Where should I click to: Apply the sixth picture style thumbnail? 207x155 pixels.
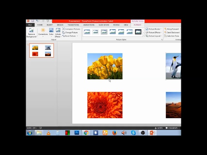pos(130,32)
